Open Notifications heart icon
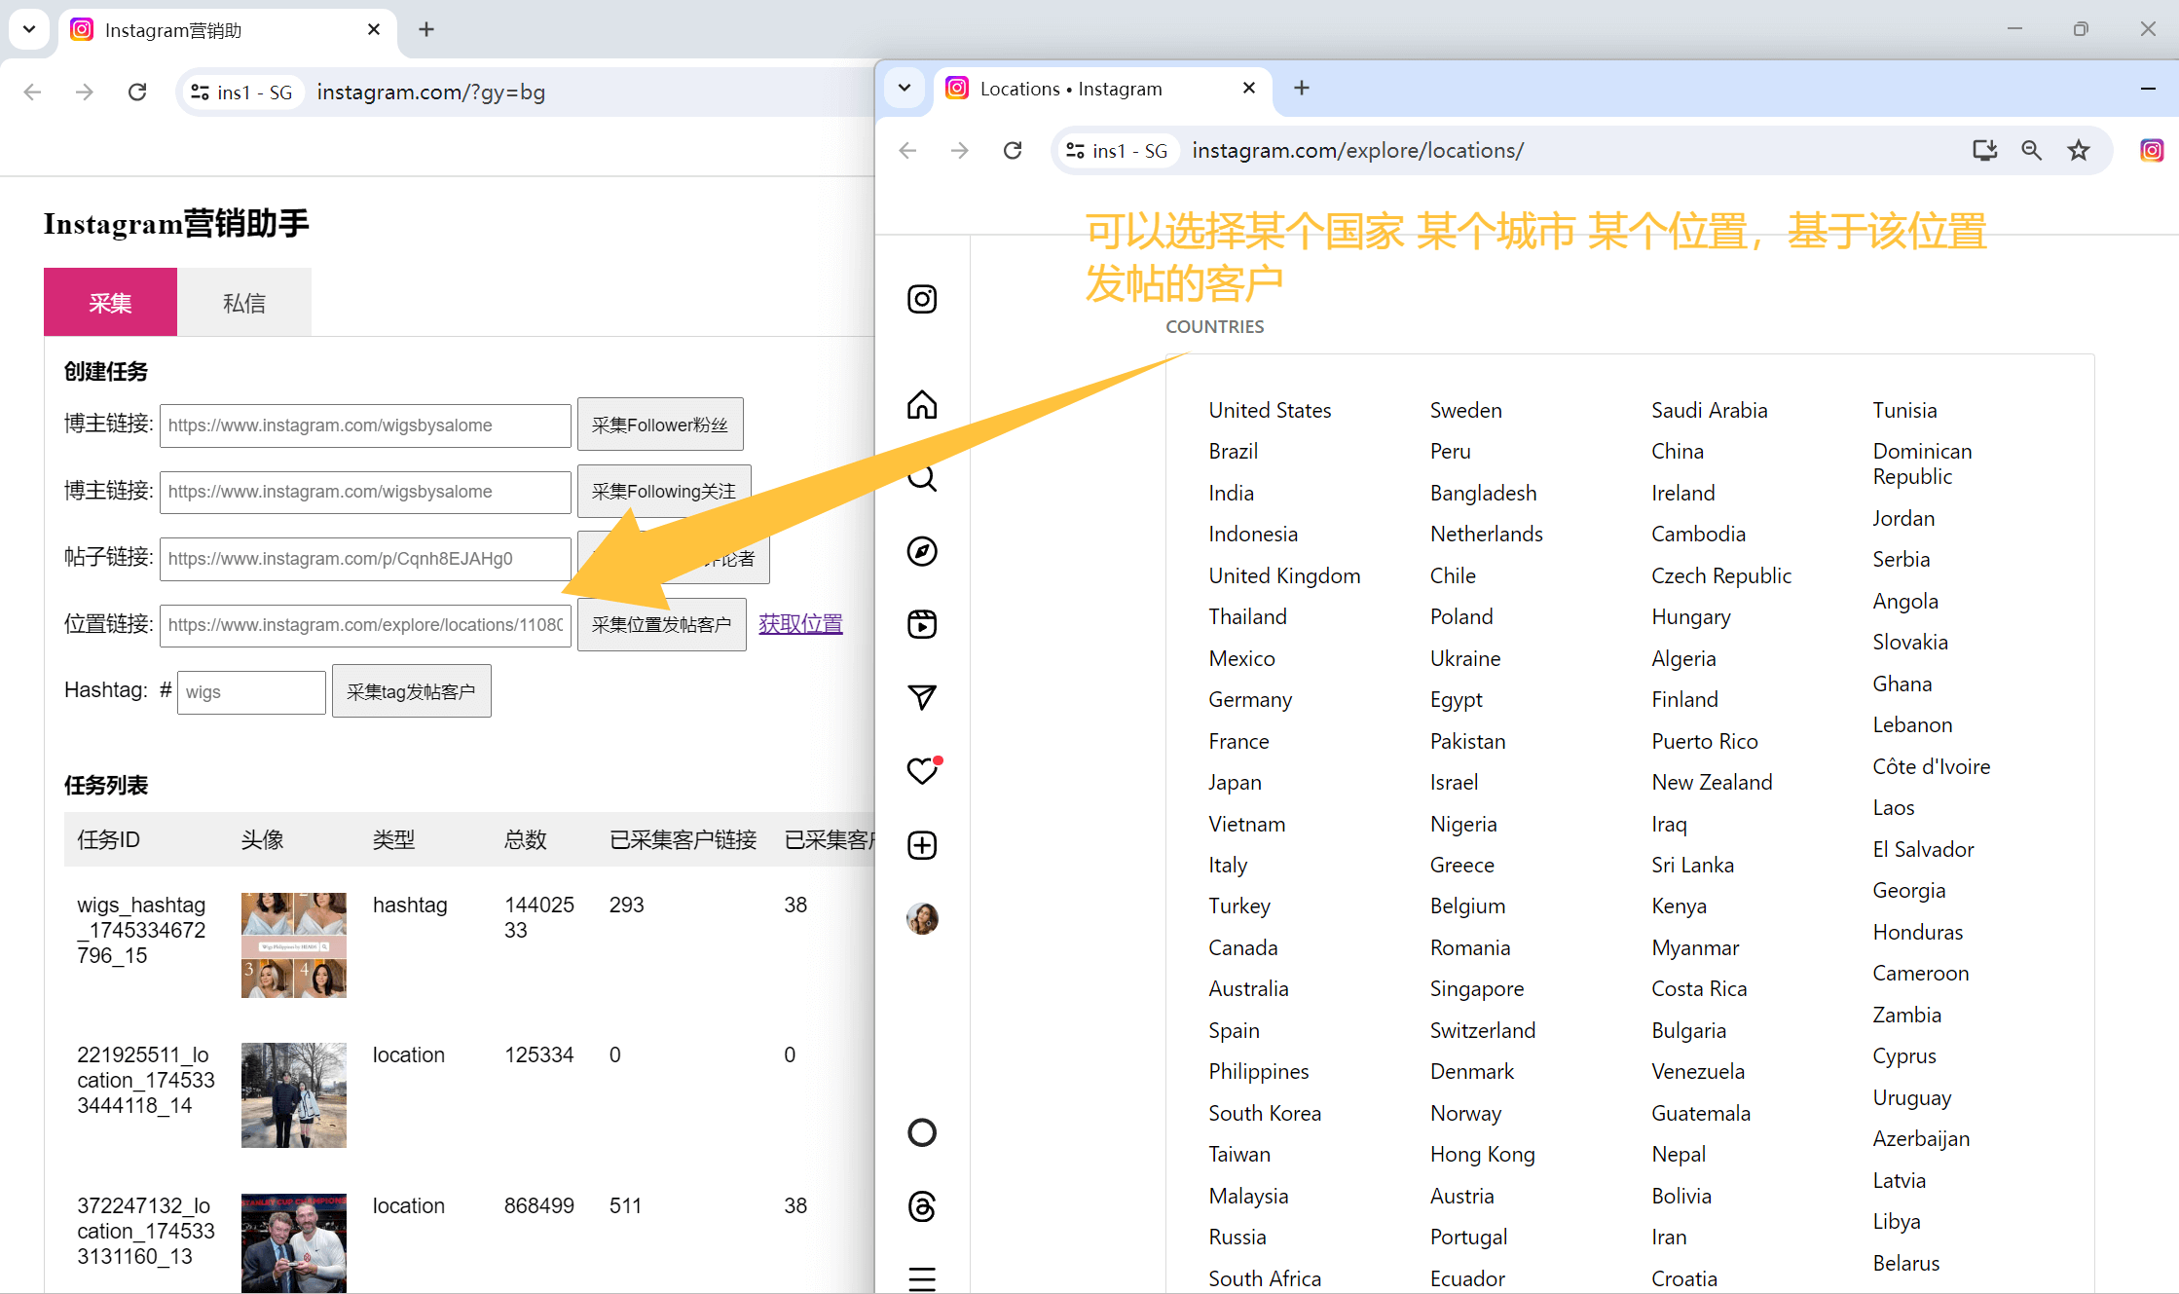The width and height of the screenshot is (2179, 1294). (922, 770)
